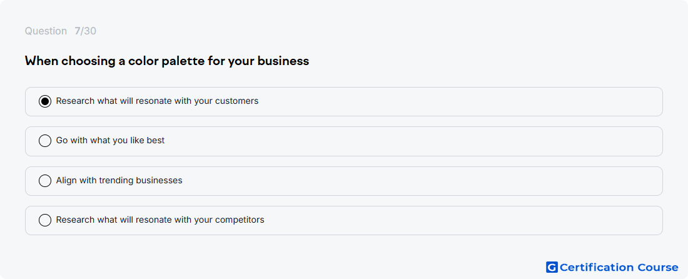This screenshot has width=688, height=279.
Task: Choose the 'Align with trending businesses' radio button
Action: pyautogui.click(x=45, y=181)
